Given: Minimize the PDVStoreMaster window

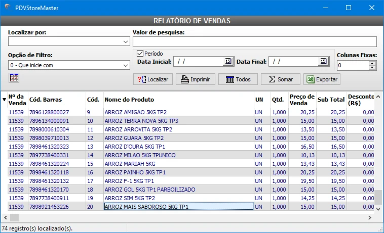Looking at the screenshot, I should tap(325, 8).
